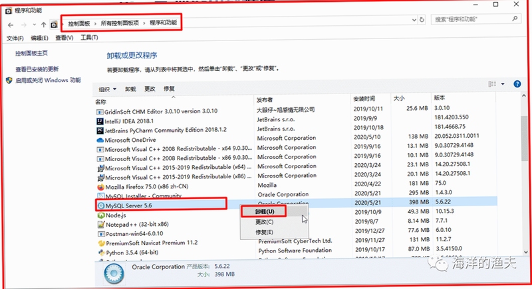Click 所有控制面板项 in the breadcrumb
The width and height of the screenshot is (532, 289).
point(120,23)
